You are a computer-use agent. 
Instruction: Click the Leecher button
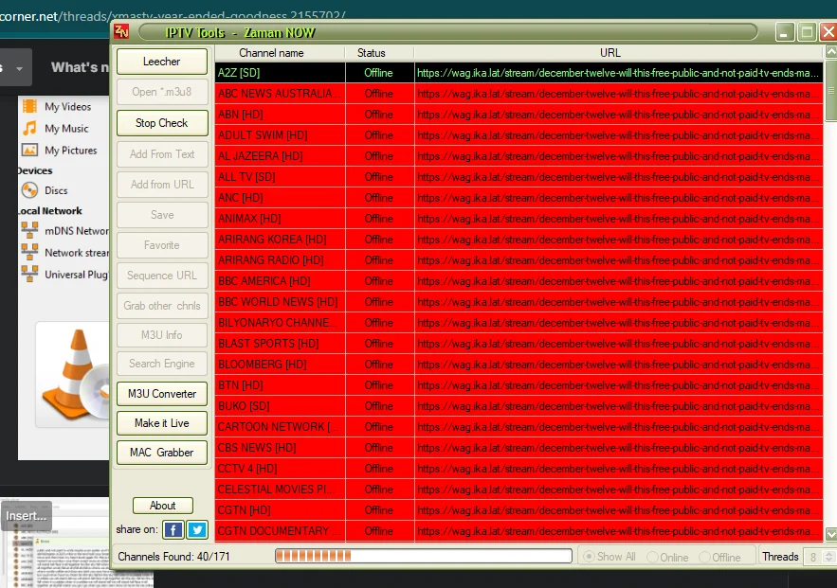[162, 62]
